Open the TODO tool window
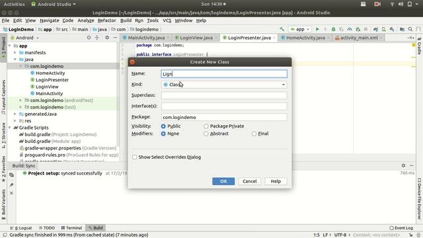423x238 pixels. [47, 228]
